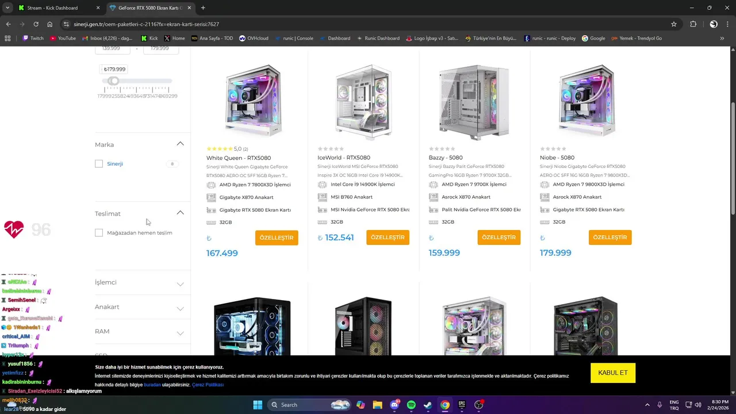Open the browser extensions puzzle icon
736x414 pixels.
point(693,24)
